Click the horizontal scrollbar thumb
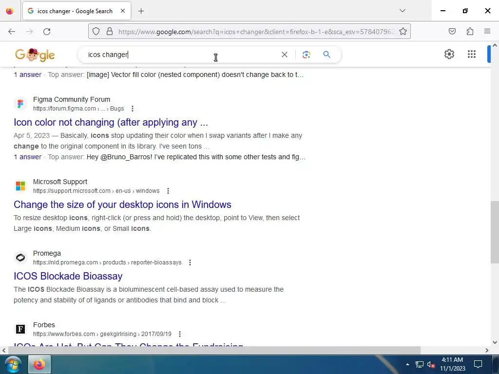This screenshot has width=499, height=374. [x=214, y=350]
